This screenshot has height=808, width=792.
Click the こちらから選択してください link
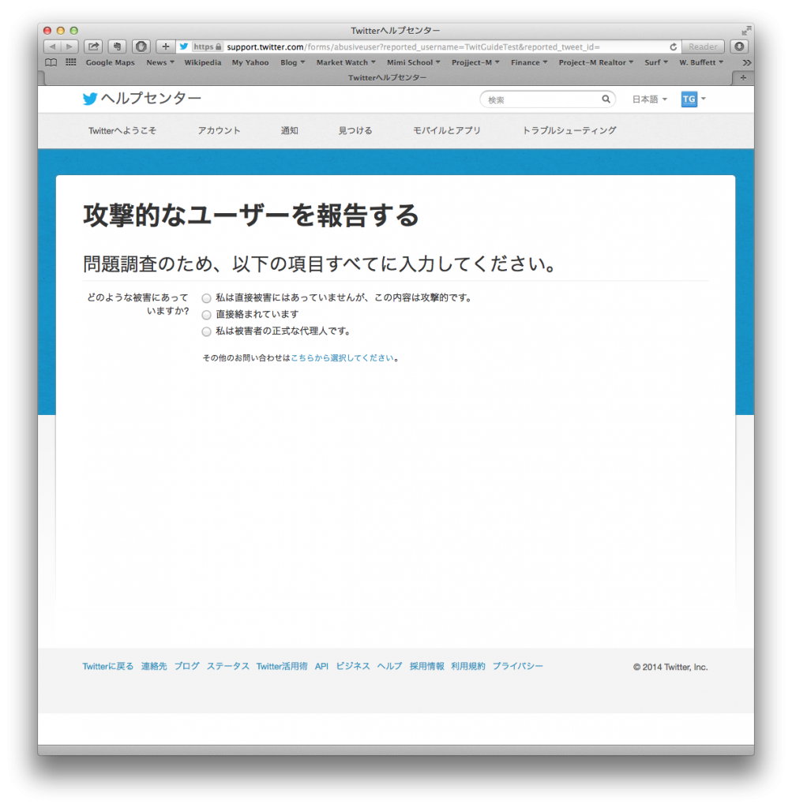pos(342,357)
